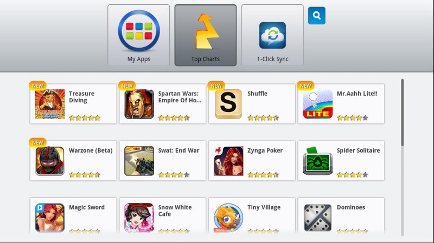Screen dimensions: 434x243
Task: Click the Zynga Poker title text
Action: tap(265, 150)
